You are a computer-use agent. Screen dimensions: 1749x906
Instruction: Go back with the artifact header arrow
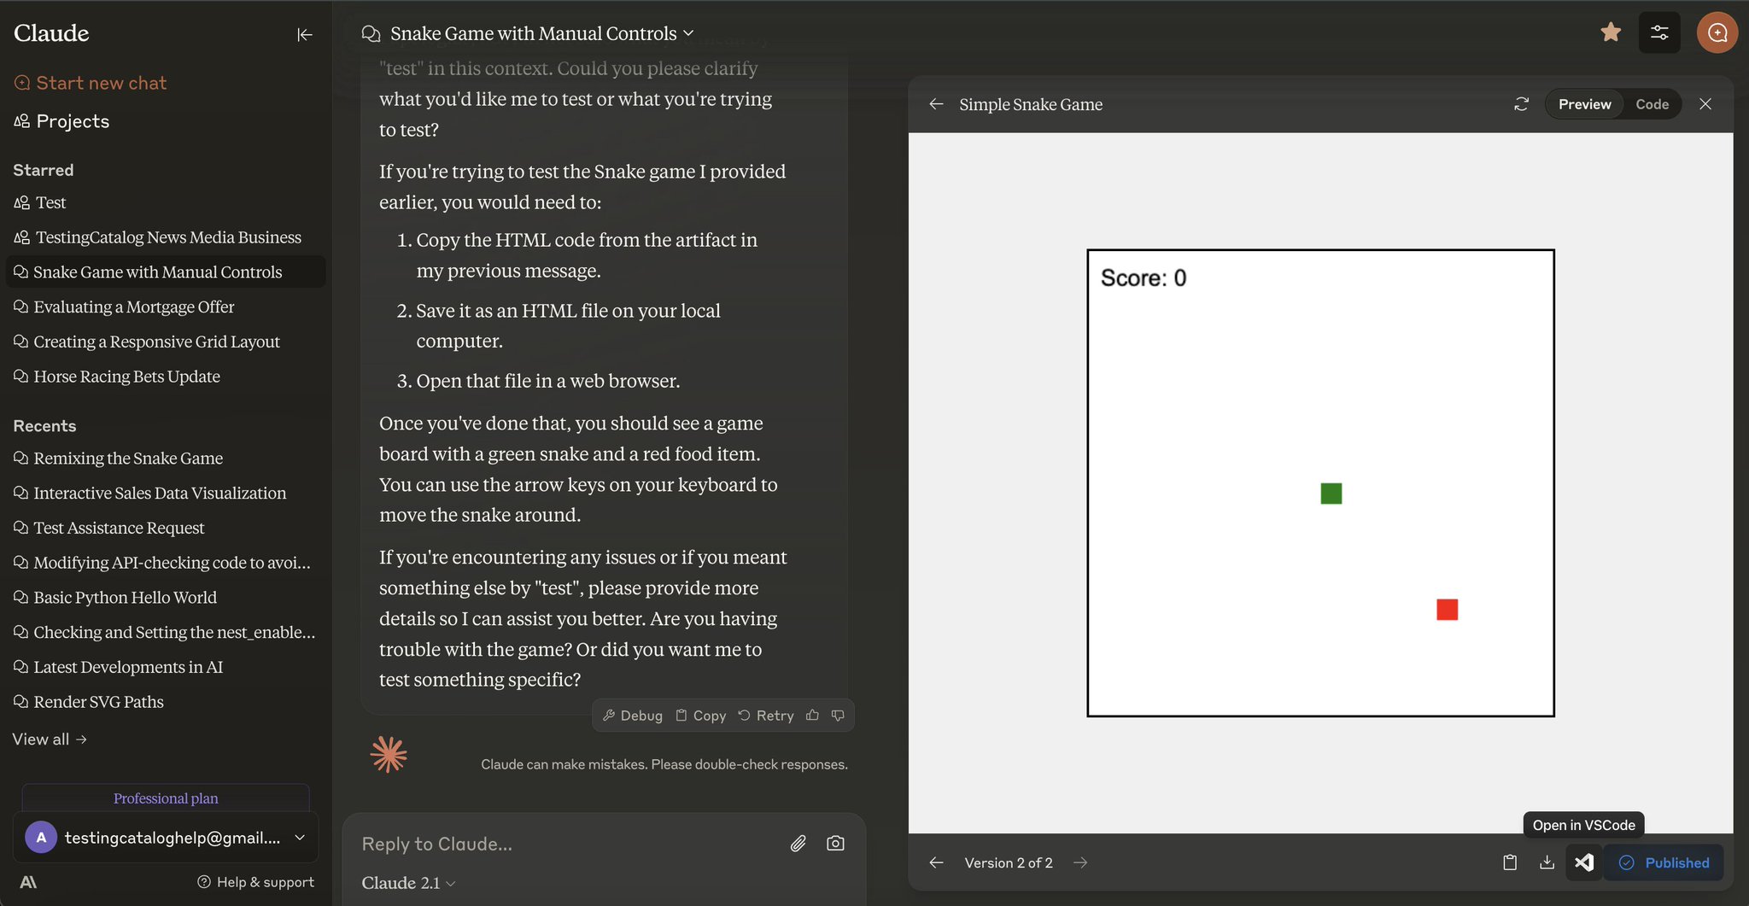click(x=936, y=104)
